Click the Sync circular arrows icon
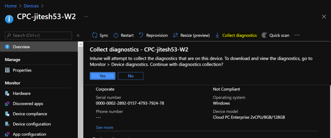The height and width of the screenshot is (138, 331). (x=95, y=35)
